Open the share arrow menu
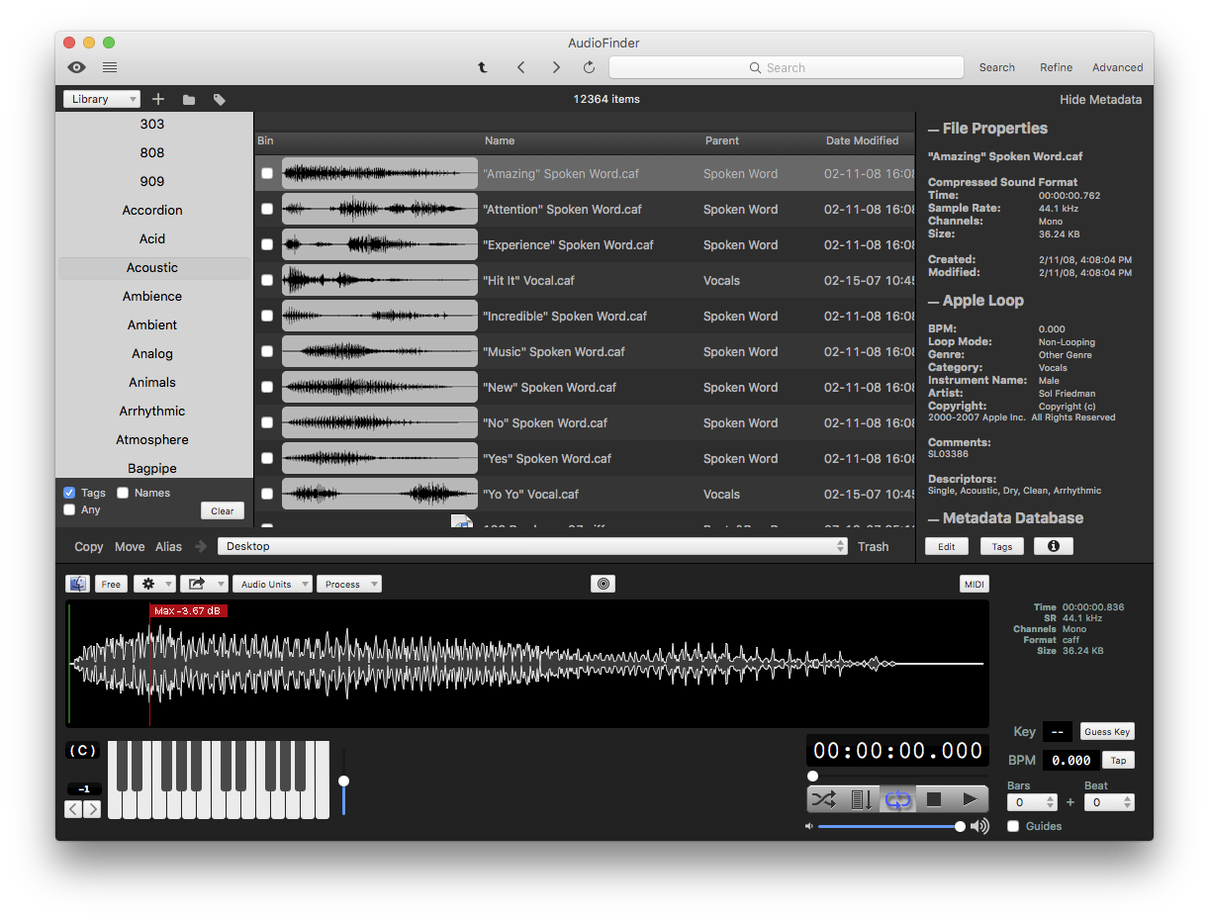This screenshot has height=920, width=1209. pyautogui.click(x=204, y=584)
